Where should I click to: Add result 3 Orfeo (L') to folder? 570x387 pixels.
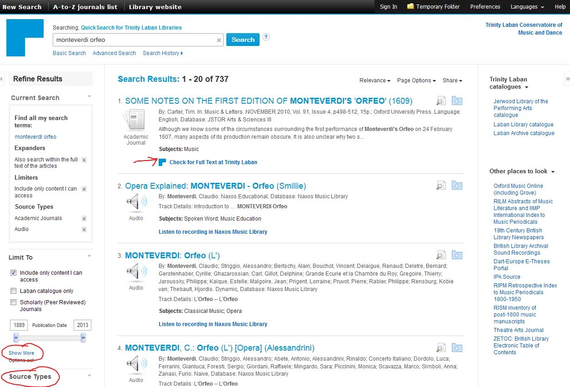click(457, 255)
